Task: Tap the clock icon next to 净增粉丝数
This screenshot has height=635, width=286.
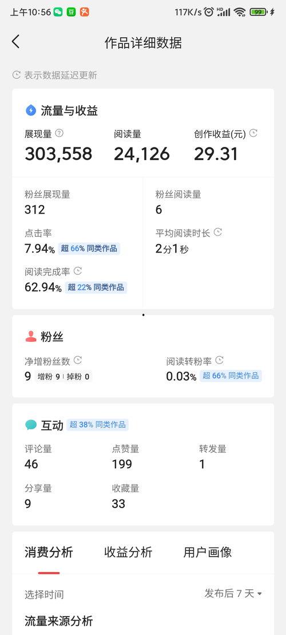Action: coord(78,360)
